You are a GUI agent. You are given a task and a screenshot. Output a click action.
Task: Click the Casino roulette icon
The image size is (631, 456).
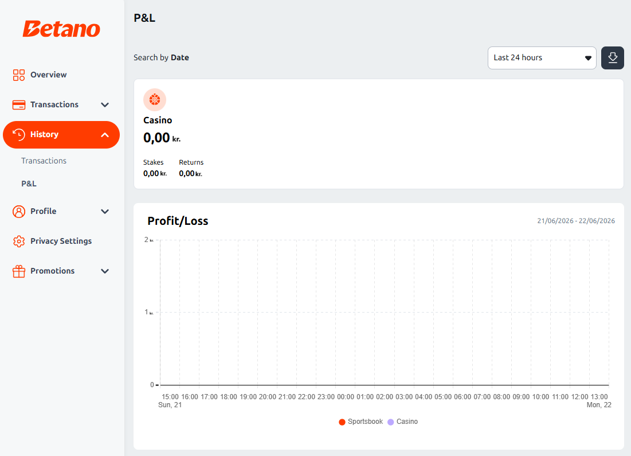point(155,99)
